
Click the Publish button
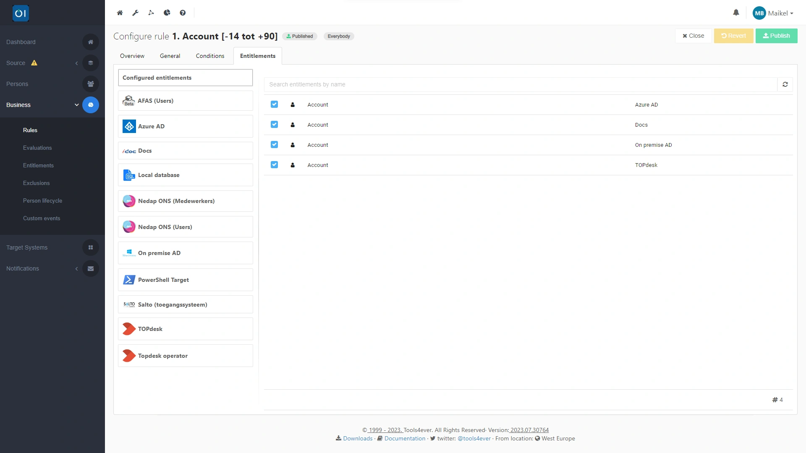776,36
